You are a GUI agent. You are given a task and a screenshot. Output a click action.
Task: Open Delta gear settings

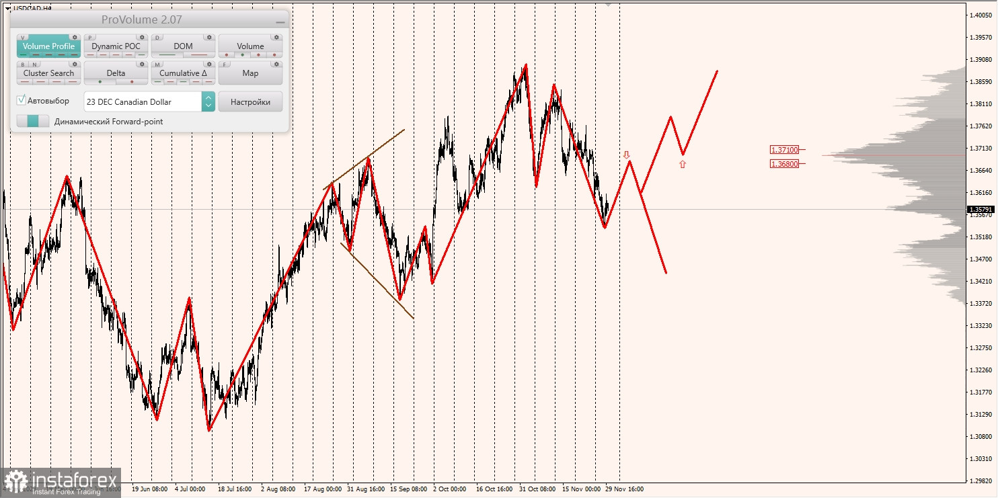tap(142, 64)
